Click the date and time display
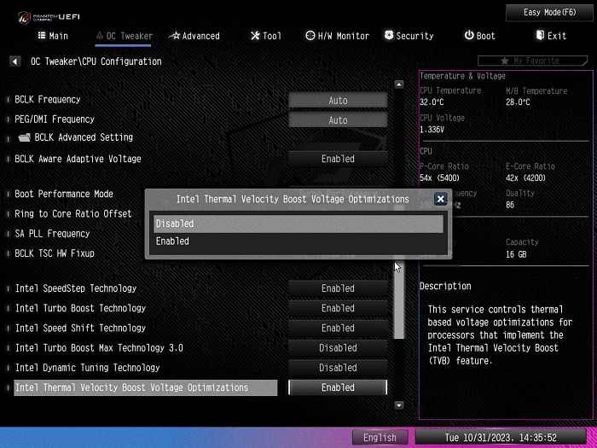Viewport: 597px width, 448px height. (501, 437)
